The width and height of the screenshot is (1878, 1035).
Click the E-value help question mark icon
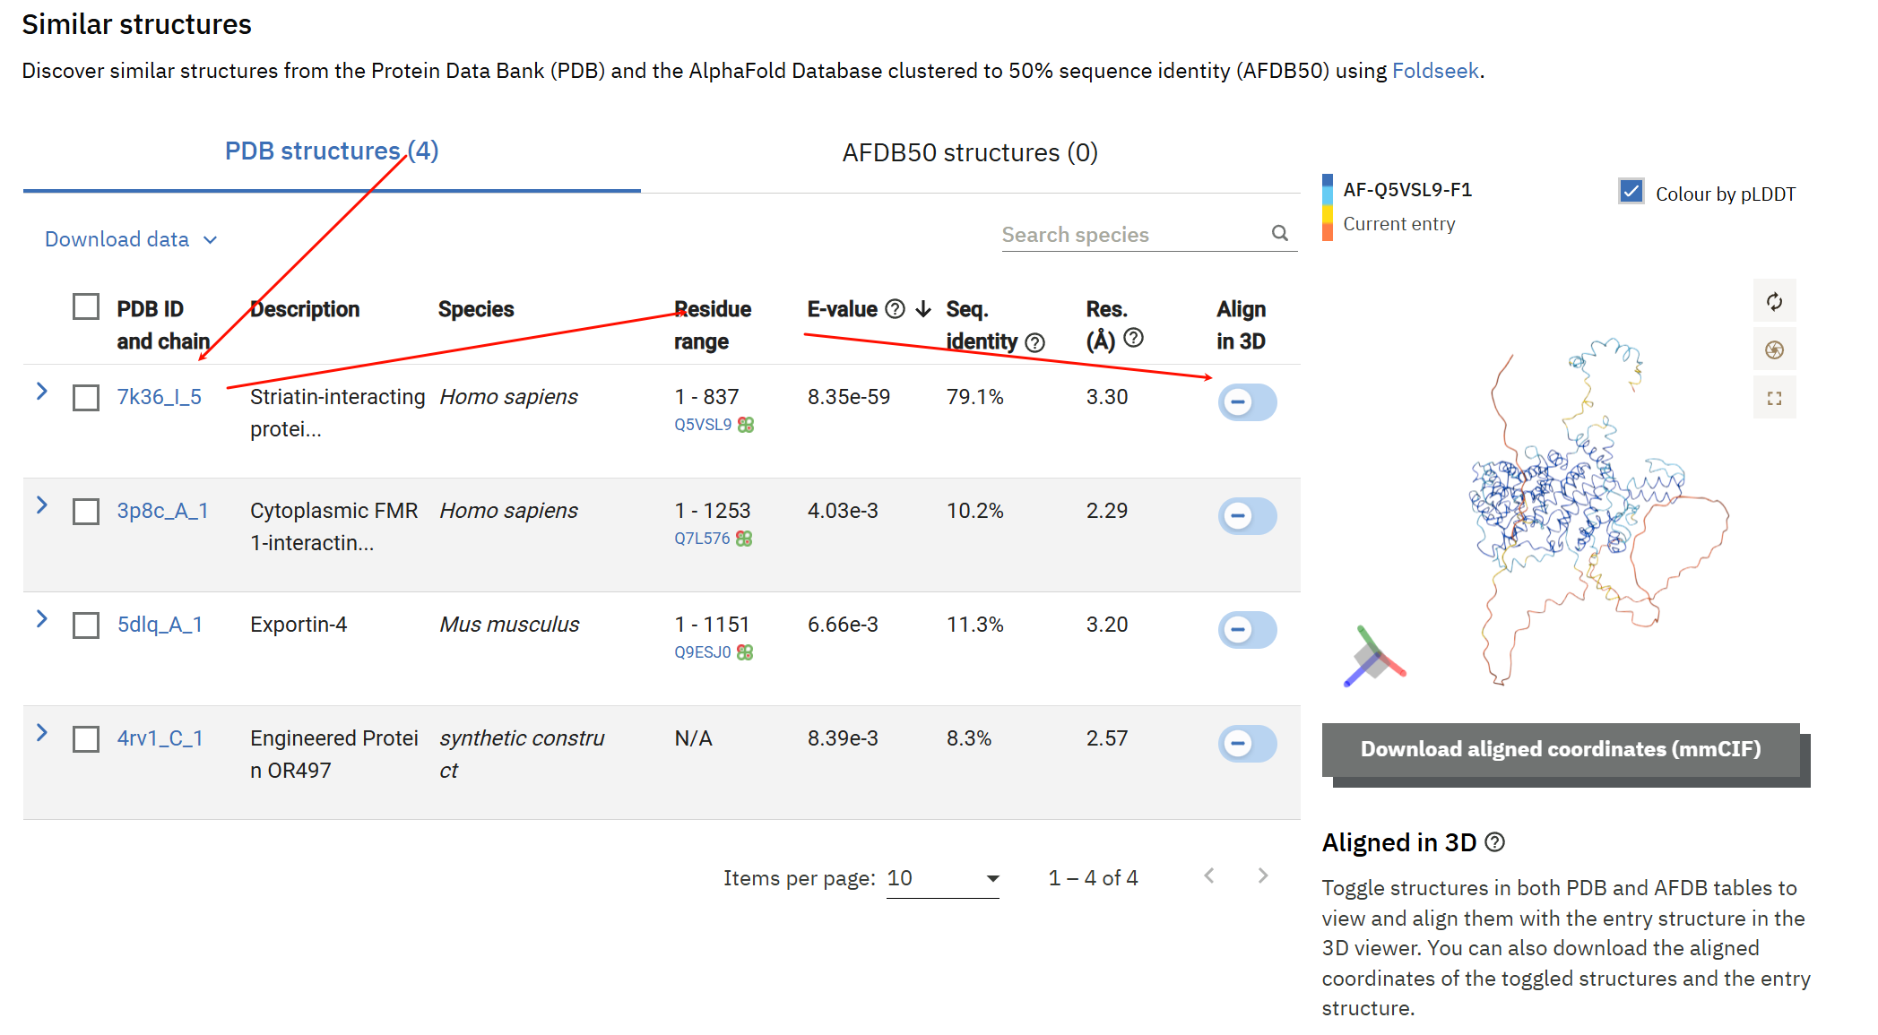[x=895, y=309]
